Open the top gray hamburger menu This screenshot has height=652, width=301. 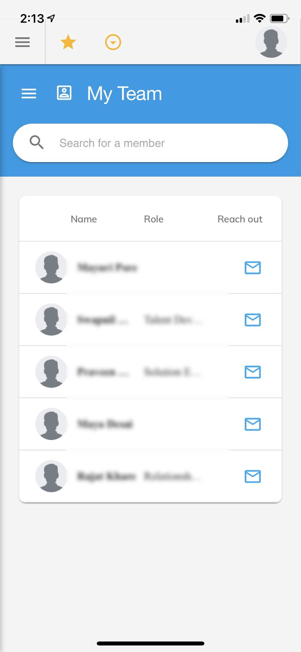pos(22,42)
